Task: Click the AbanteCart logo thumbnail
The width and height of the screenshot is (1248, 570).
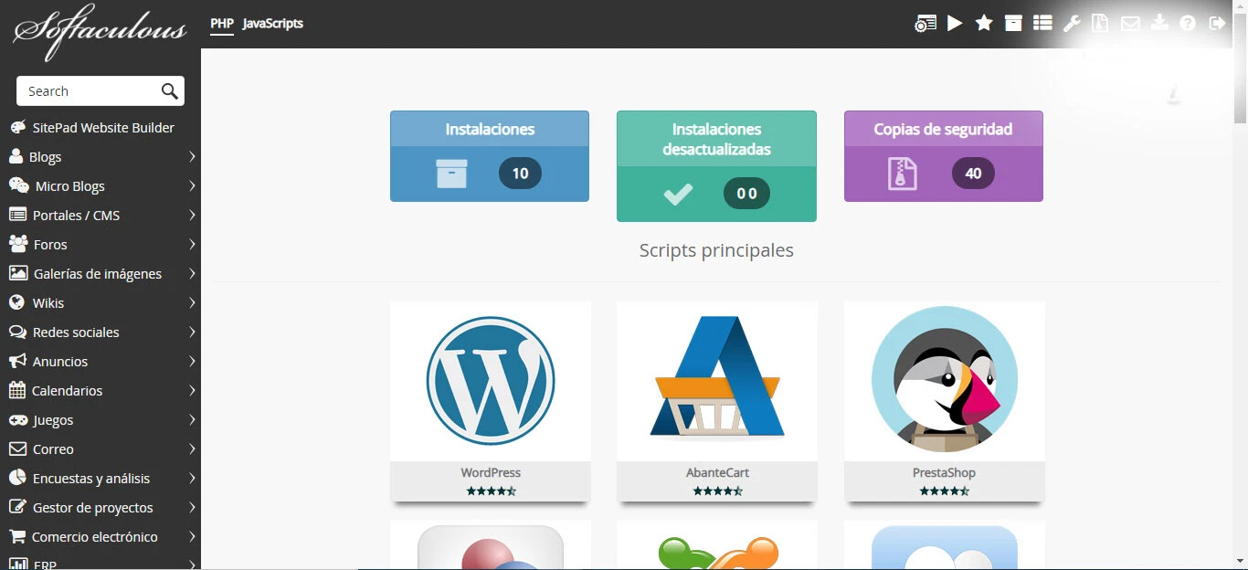Action: (x=717, y=375)
